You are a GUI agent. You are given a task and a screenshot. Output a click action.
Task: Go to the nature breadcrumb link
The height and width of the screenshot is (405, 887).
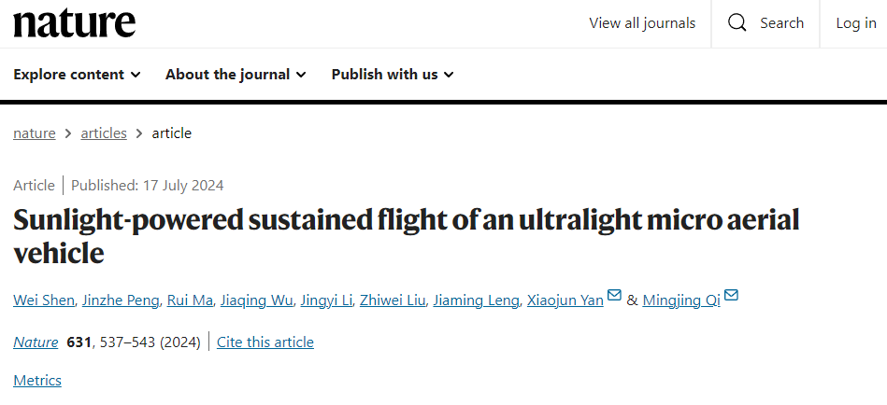click(35, 133)
